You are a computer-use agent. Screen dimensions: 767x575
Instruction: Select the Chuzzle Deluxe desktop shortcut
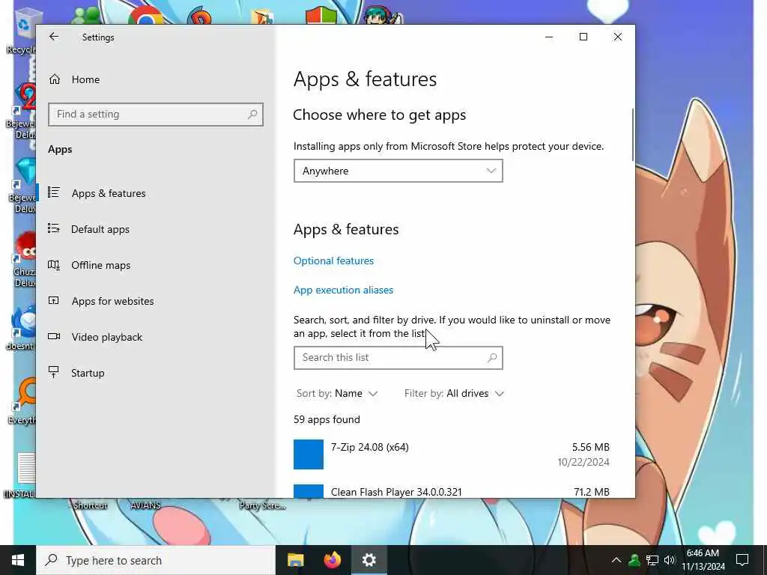click(25, 260)
